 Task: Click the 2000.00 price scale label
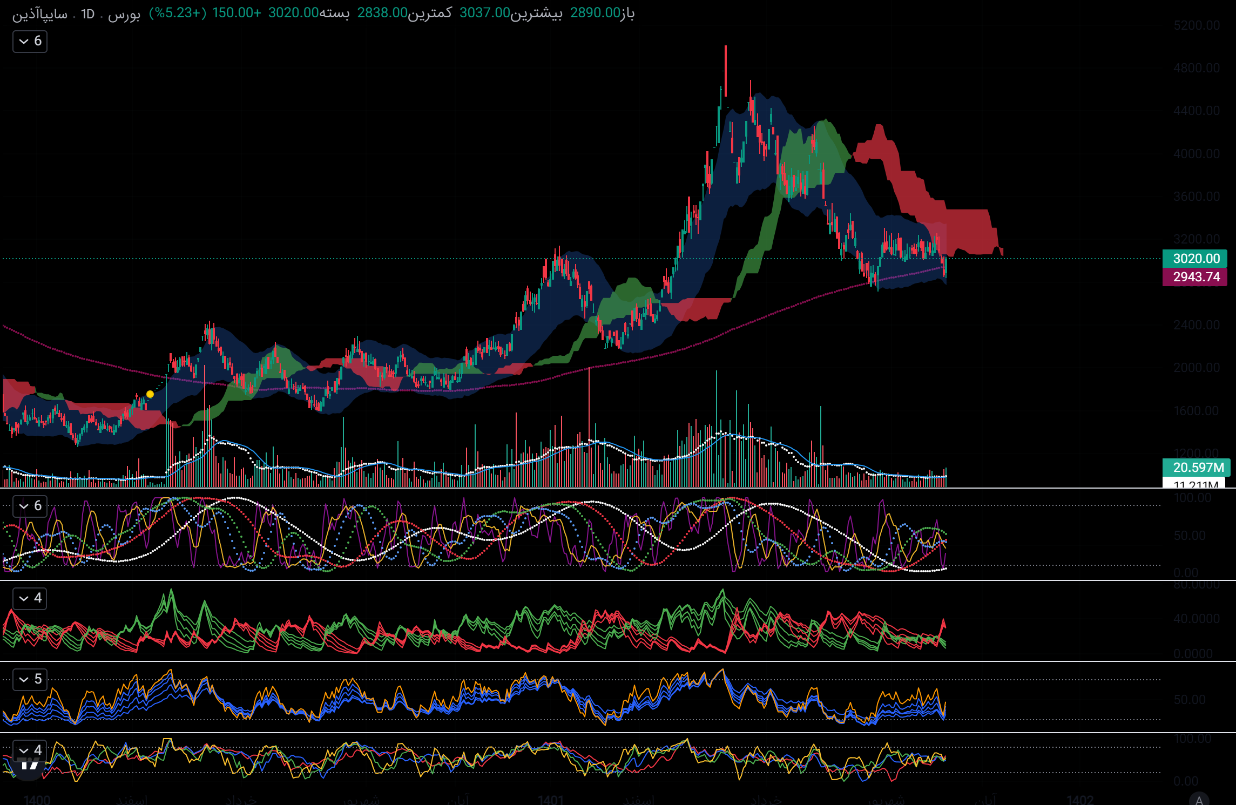pyautogui.click(x=1197, y=368)
